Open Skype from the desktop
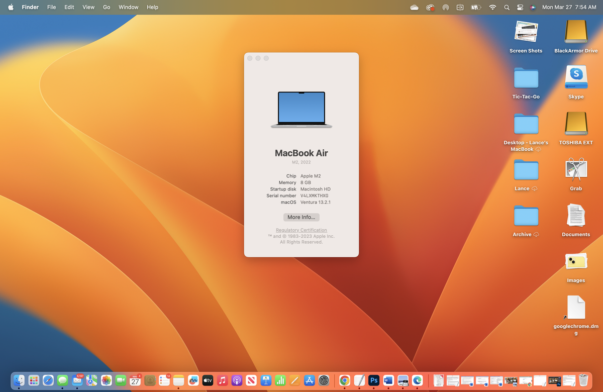The width and height of the screenshot is (603, 392). tap(576, 77)
